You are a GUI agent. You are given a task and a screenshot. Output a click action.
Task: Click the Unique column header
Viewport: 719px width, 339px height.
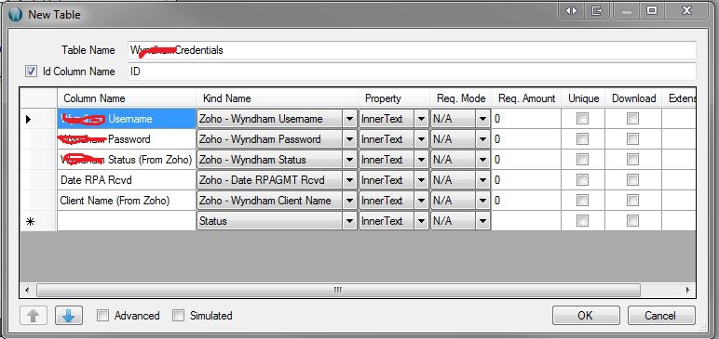point(583,98)
